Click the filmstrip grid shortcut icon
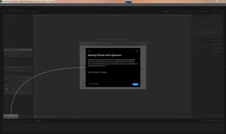 click(x=13, y=121)
